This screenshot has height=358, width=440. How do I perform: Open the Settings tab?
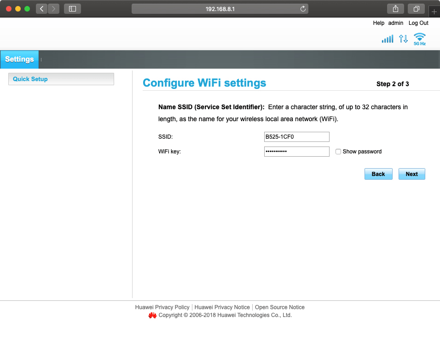pyautogui.click(x=19, y=59)
